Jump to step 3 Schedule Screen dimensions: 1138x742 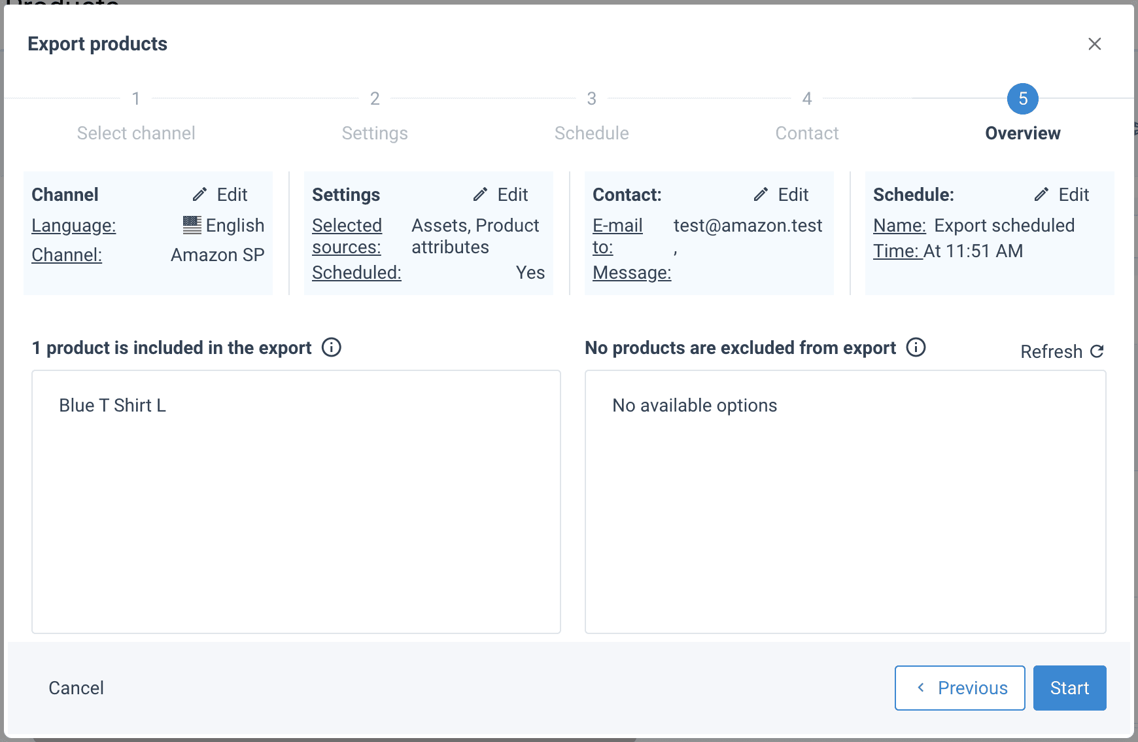pos(591,99)
